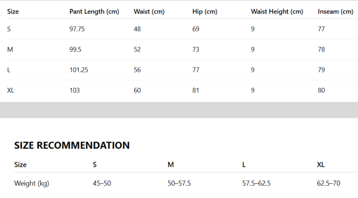Click the Waist Height (cm) header
The image size is (358, 198).
click(x=277, y=12)
